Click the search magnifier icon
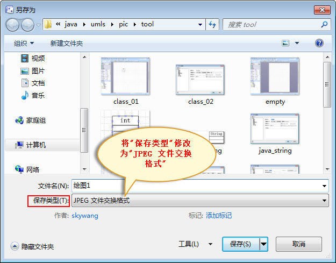The height and width of the screenshot is (263, 336). pos(324,24)
